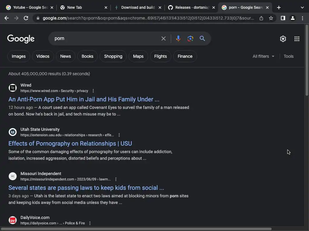Filter results by Flights
309x231 pixels.
161,56
